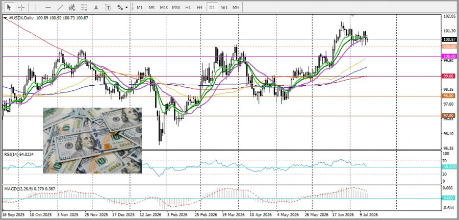
Task: Click the 95.35 price scale value
Action: (x=449, y=148)
